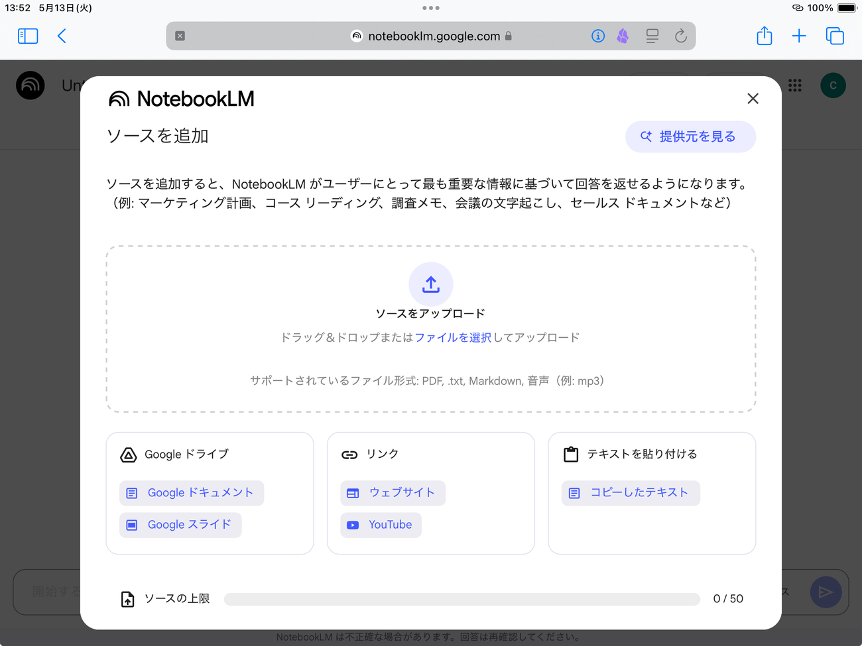The height and width of the screenshot is (646, 862).
Task: Toggle the Safari sidebar icon
Action: (28, 36)
